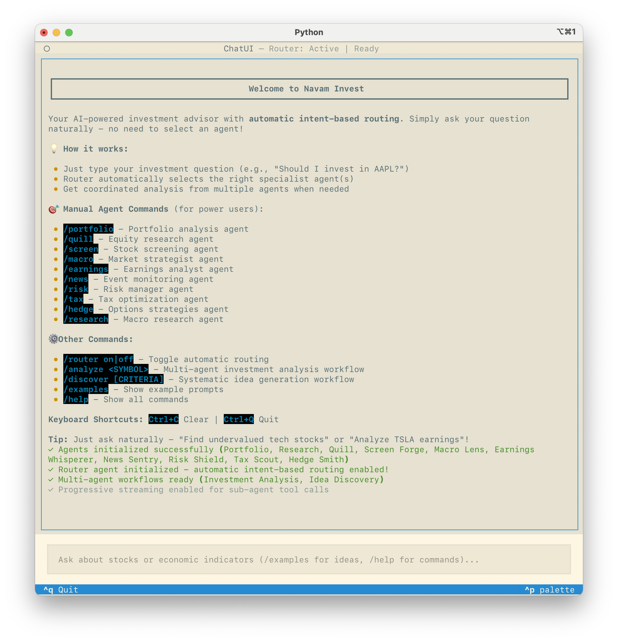The image size is (618, 642).
Task: Click the /help command label
Action: [76, 400]
